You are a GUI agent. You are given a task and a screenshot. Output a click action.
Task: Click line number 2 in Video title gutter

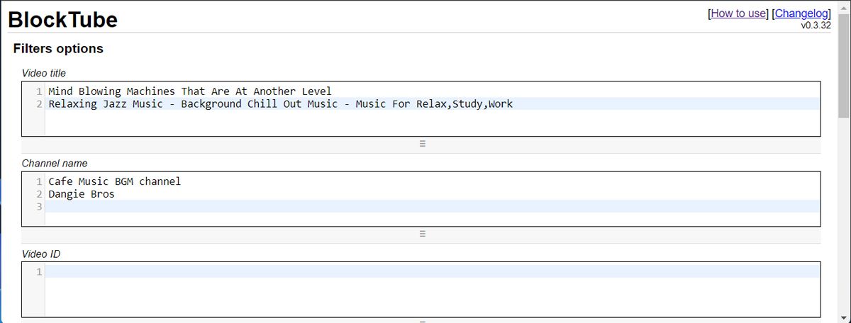[39, 104]
